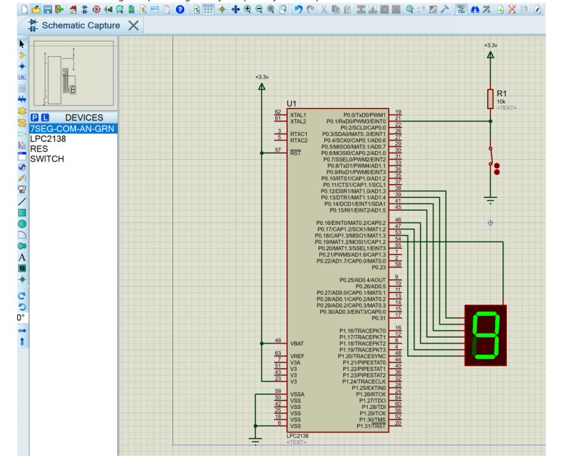Click the P pick devices button

35,118
